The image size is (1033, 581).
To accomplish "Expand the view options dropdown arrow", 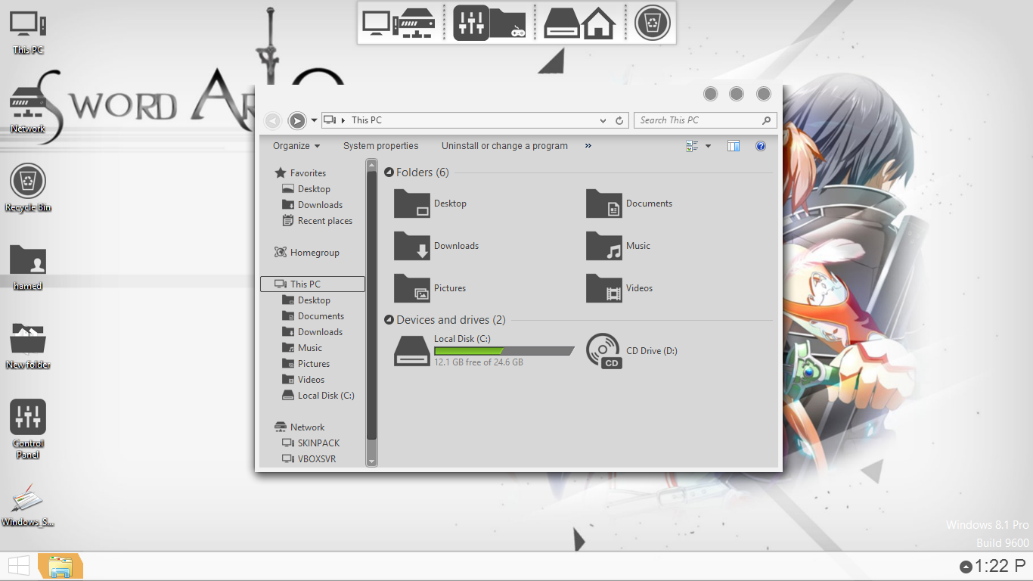I will tap(708, 146).
